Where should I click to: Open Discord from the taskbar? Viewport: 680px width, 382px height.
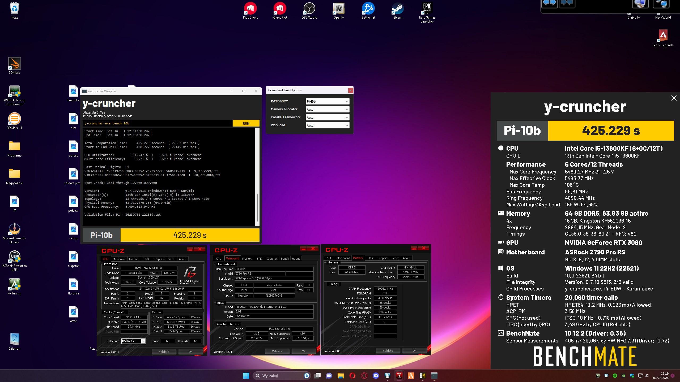click(376, 376)
